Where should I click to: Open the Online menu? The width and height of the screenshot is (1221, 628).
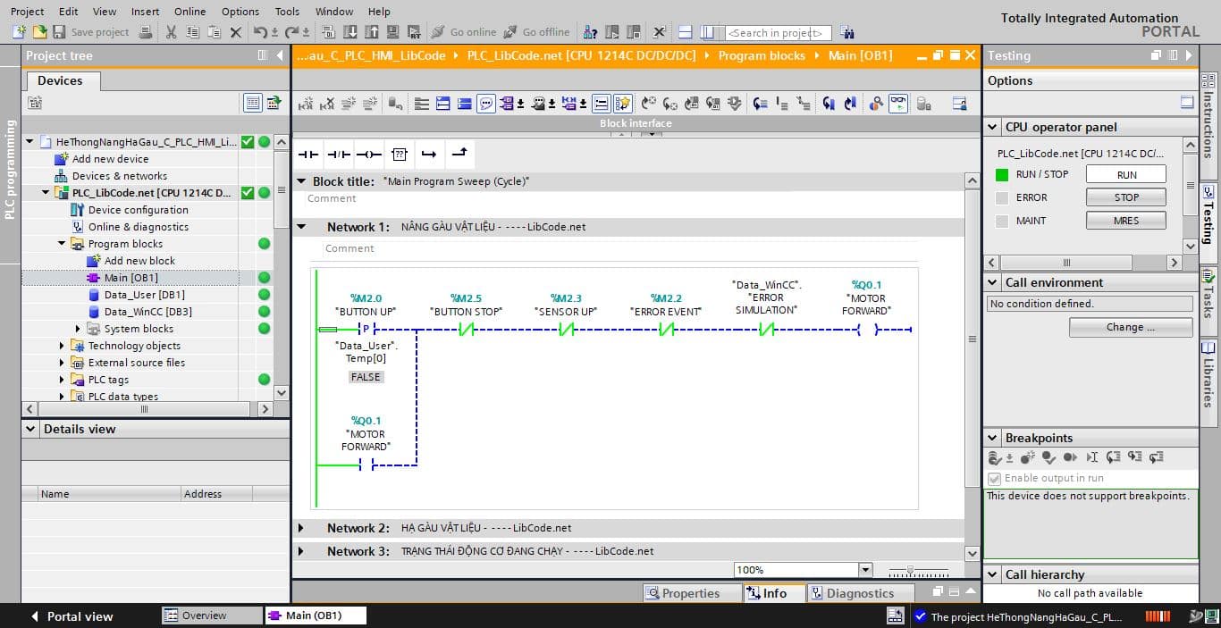point(189,12)
